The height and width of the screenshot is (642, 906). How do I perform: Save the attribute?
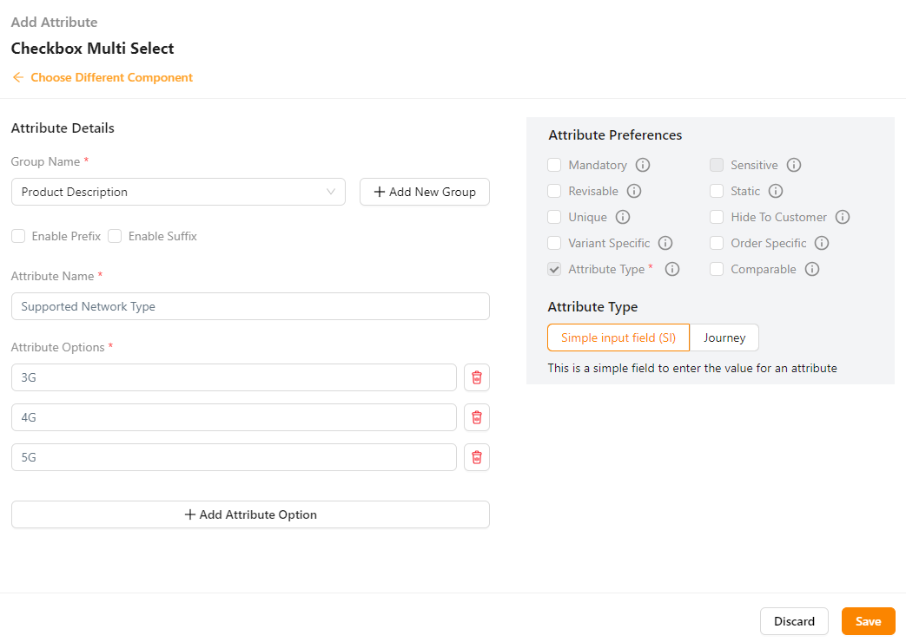868,621
